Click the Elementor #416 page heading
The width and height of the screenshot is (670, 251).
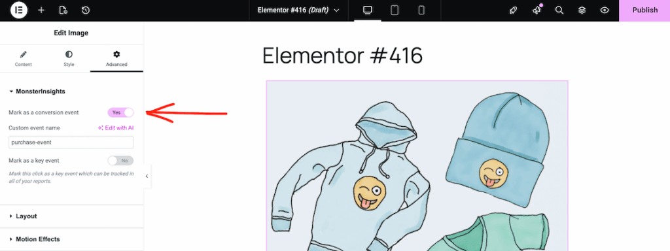point(342,56)
